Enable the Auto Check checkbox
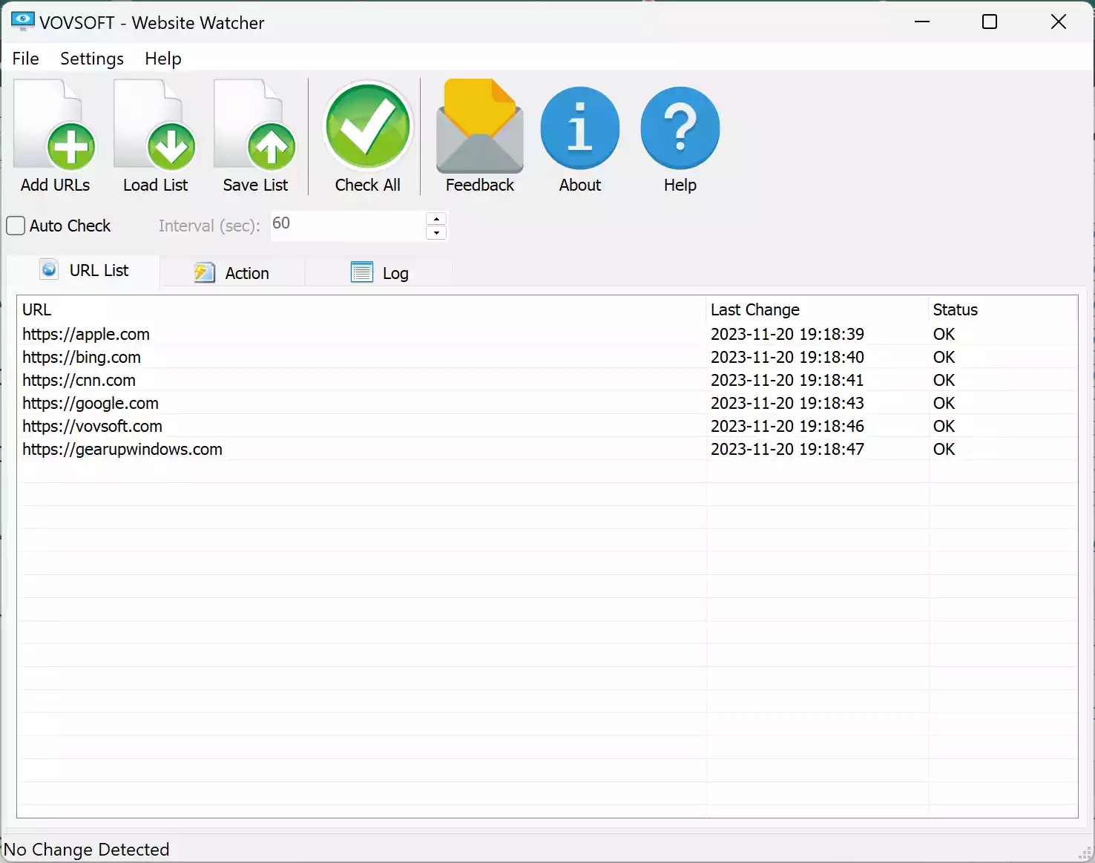1095x863 pixels. (x=16, y=226)
